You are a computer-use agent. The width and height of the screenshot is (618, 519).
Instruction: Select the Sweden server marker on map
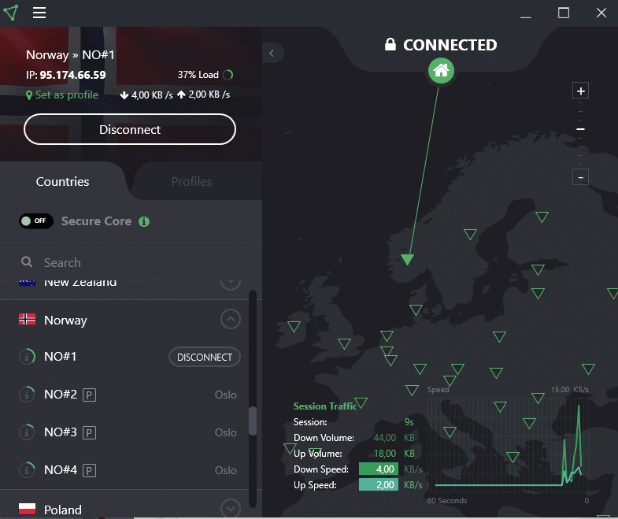point(470,234)
